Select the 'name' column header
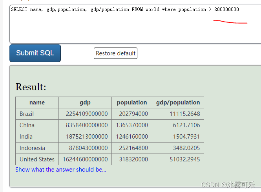 tap(37, 102)
